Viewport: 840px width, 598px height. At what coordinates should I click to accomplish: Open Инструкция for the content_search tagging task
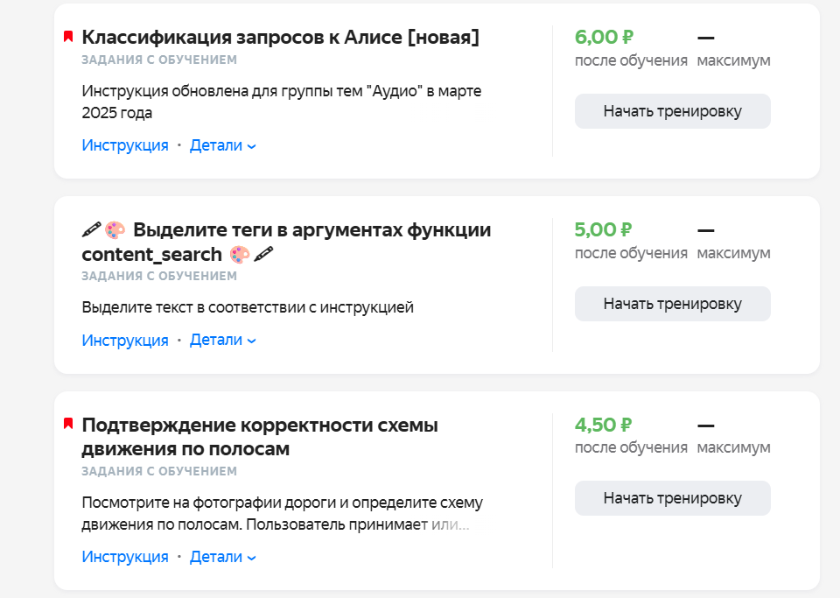[125, 340]
